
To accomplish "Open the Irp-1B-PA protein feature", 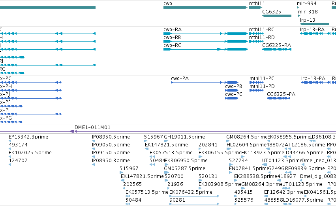I will (315, 82).
